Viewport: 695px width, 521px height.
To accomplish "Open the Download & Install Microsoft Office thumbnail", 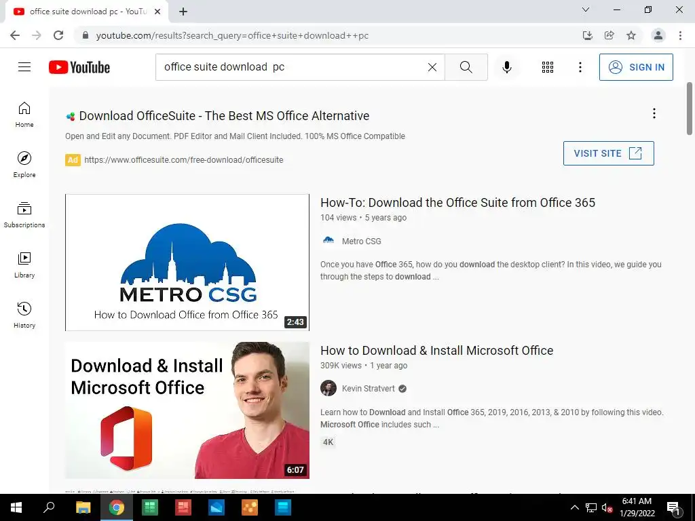I will point(187,410).
